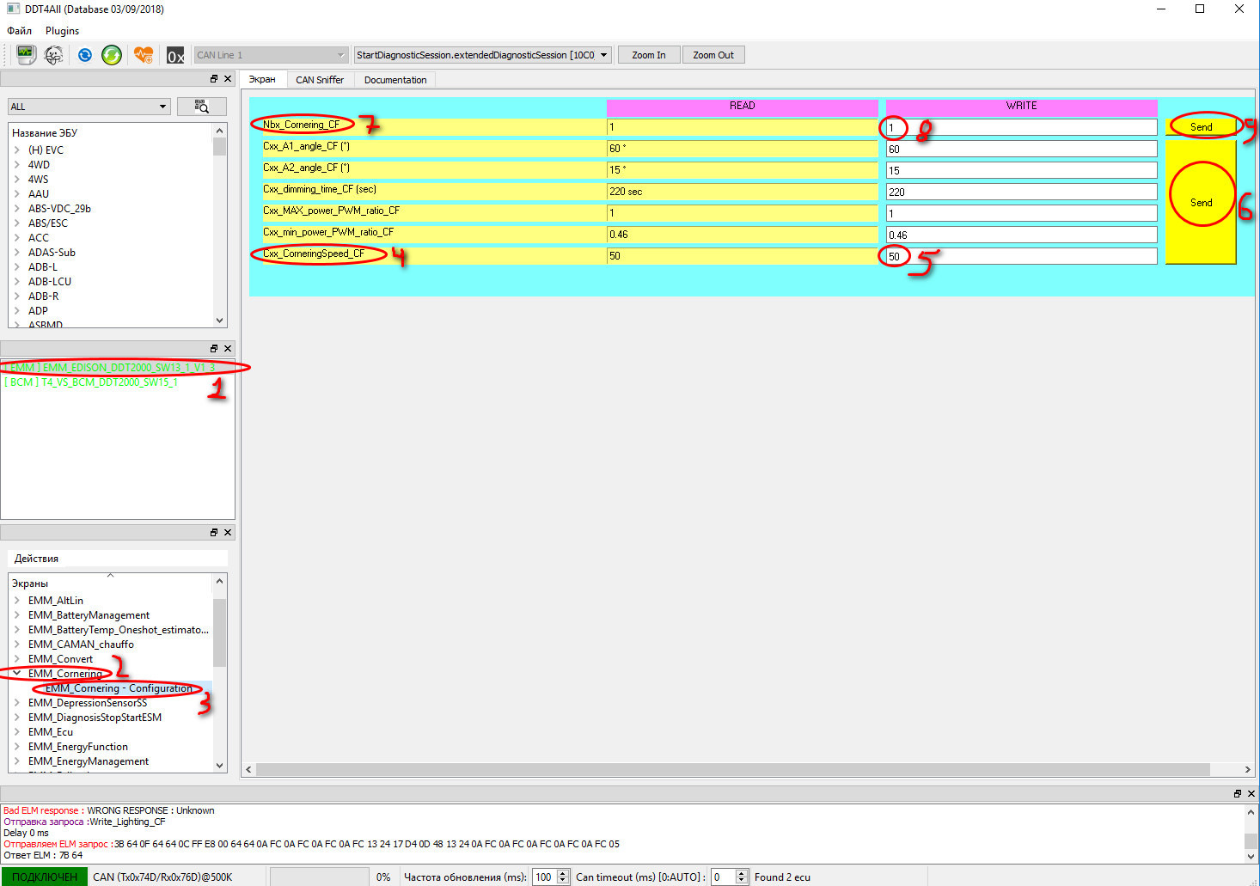
Task: Float the detected ECU panel
Action: pos(214,348)
